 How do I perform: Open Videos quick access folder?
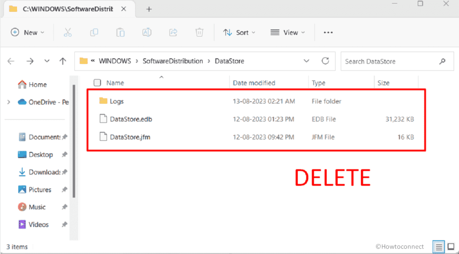point(33,224)
